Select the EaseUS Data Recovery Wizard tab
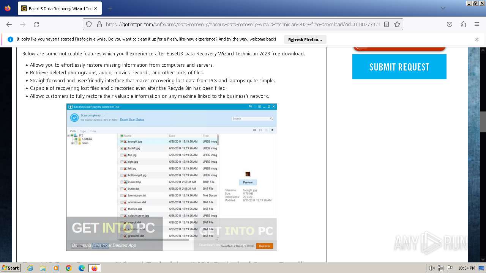The width and height of the screenshot is (486, 273). (60, 8)
